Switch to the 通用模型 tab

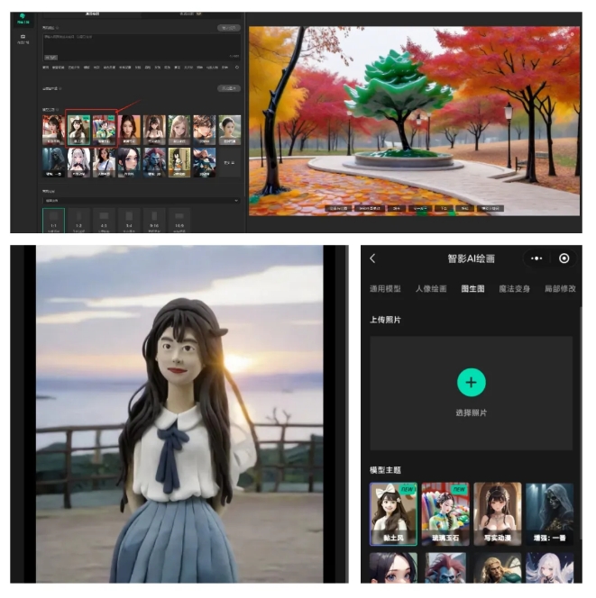click(385, 289)
